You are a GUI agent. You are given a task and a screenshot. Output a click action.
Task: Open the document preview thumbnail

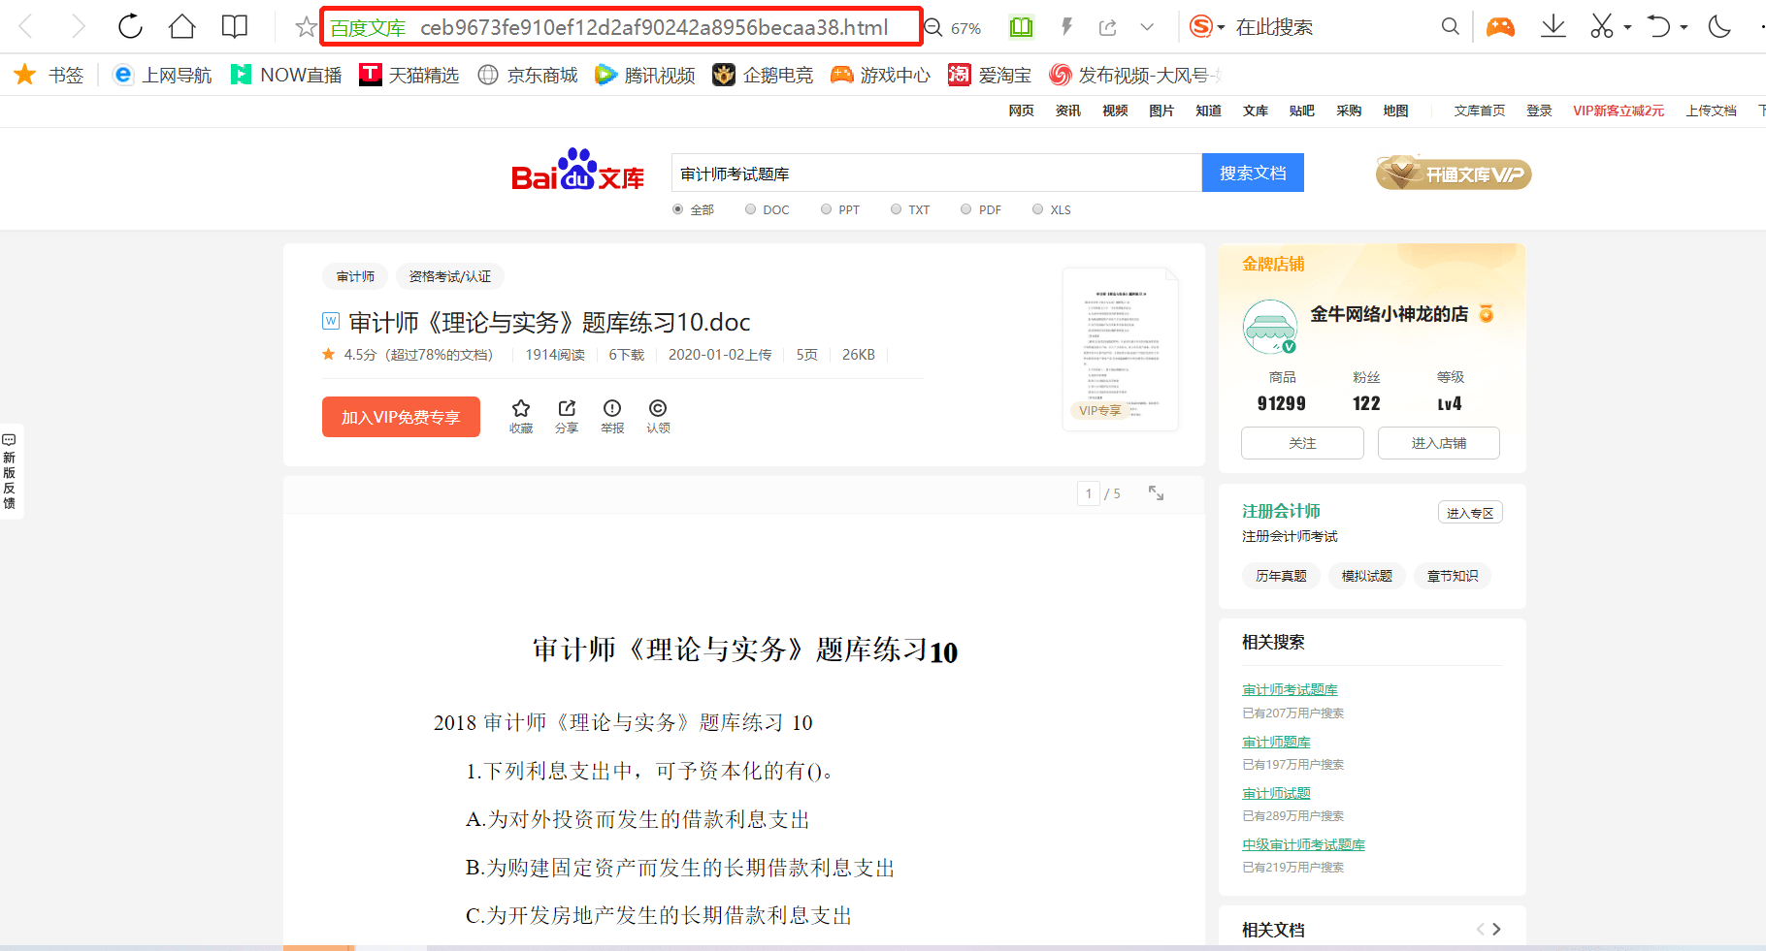click(1120, 349)
